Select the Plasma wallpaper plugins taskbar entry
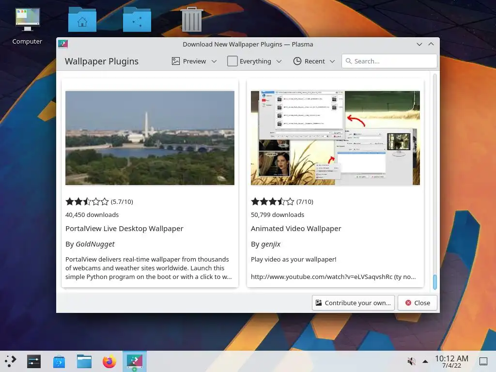Screen dimensions: 496x372 (135, 361)
